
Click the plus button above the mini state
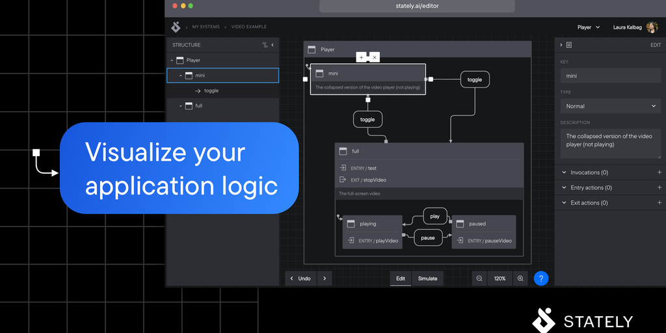pos(361,57)
